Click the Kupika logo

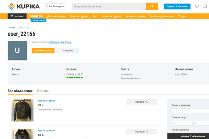(24, 6)
